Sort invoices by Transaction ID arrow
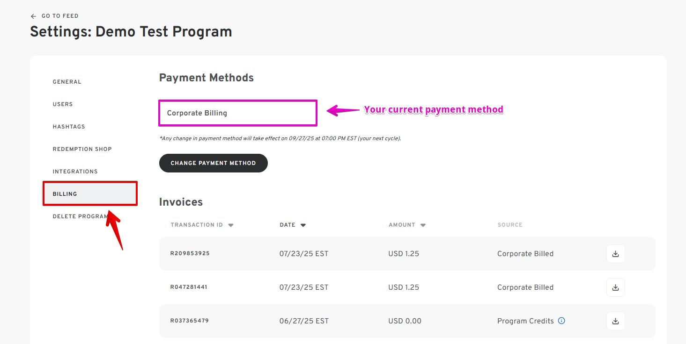The image size is (686, 344). 230,225
